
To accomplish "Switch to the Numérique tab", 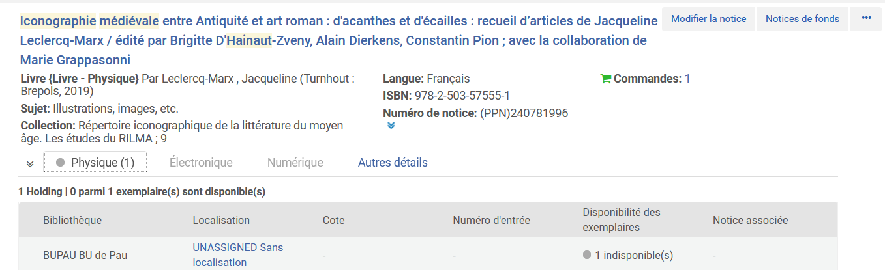I will click(295, 163).
